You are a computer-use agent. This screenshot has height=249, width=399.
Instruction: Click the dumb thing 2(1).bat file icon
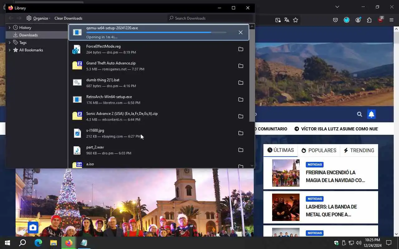coord(77,83)
